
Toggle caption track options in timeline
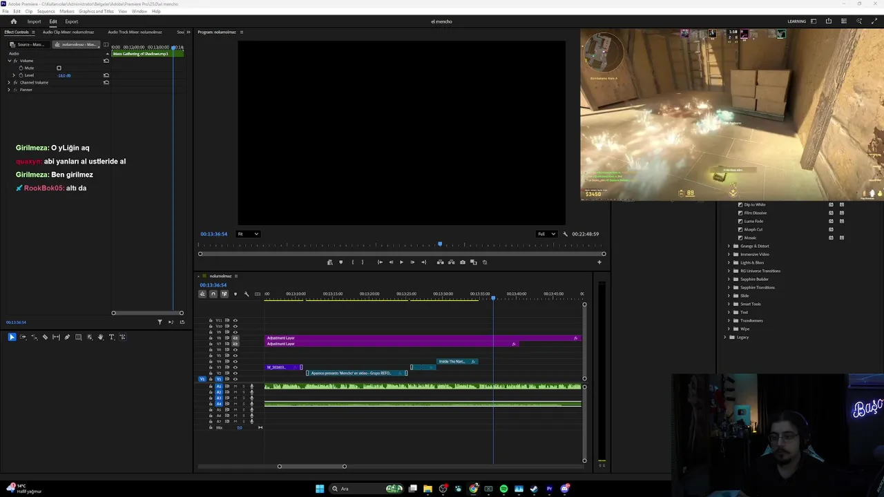pyautogui.click(x=257, y=294)
